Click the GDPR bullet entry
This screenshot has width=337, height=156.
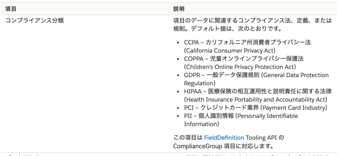coord(256,79)
